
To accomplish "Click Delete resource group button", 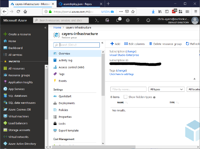I will click(165, 44).
